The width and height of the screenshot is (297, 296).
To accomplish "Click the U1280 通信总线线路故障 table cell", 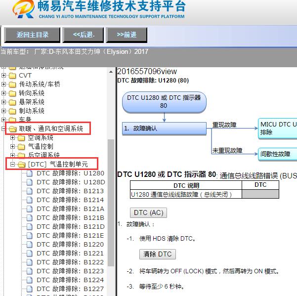I will point(186,195).
